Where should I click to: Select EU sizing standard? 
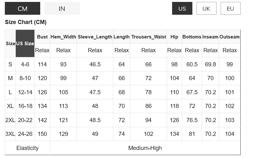click(230, 8)
